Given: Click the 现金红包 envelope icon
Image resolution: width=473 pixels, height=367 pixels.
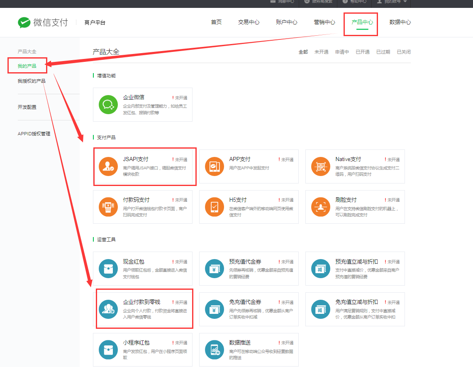Looking at the screenshot, I should click(x=108, y=269).
